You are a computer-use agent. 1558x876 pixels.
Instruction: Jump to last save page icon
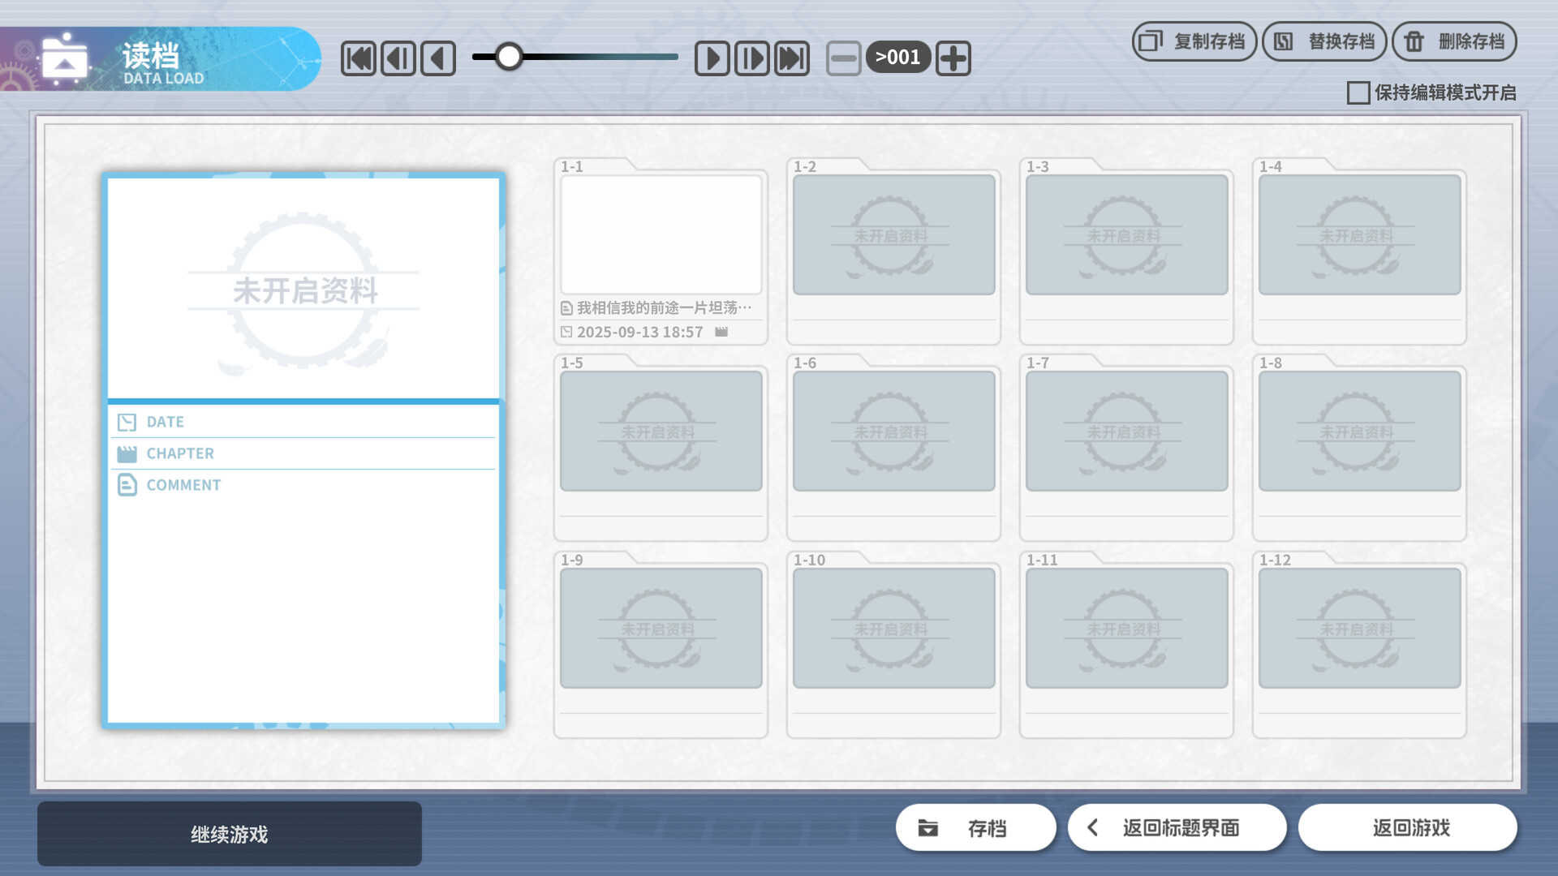[x=791, y=57]
